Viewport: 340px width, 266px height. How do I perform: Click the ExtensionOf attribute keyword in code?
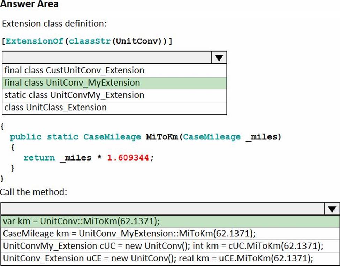(x=34, y=41)
